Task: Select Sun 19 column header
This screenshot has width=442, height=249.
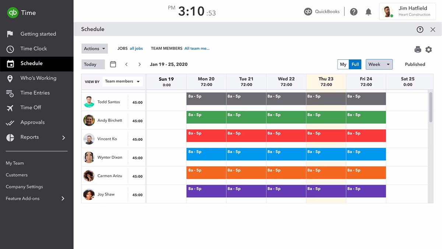Action: [x=166, y=82]
